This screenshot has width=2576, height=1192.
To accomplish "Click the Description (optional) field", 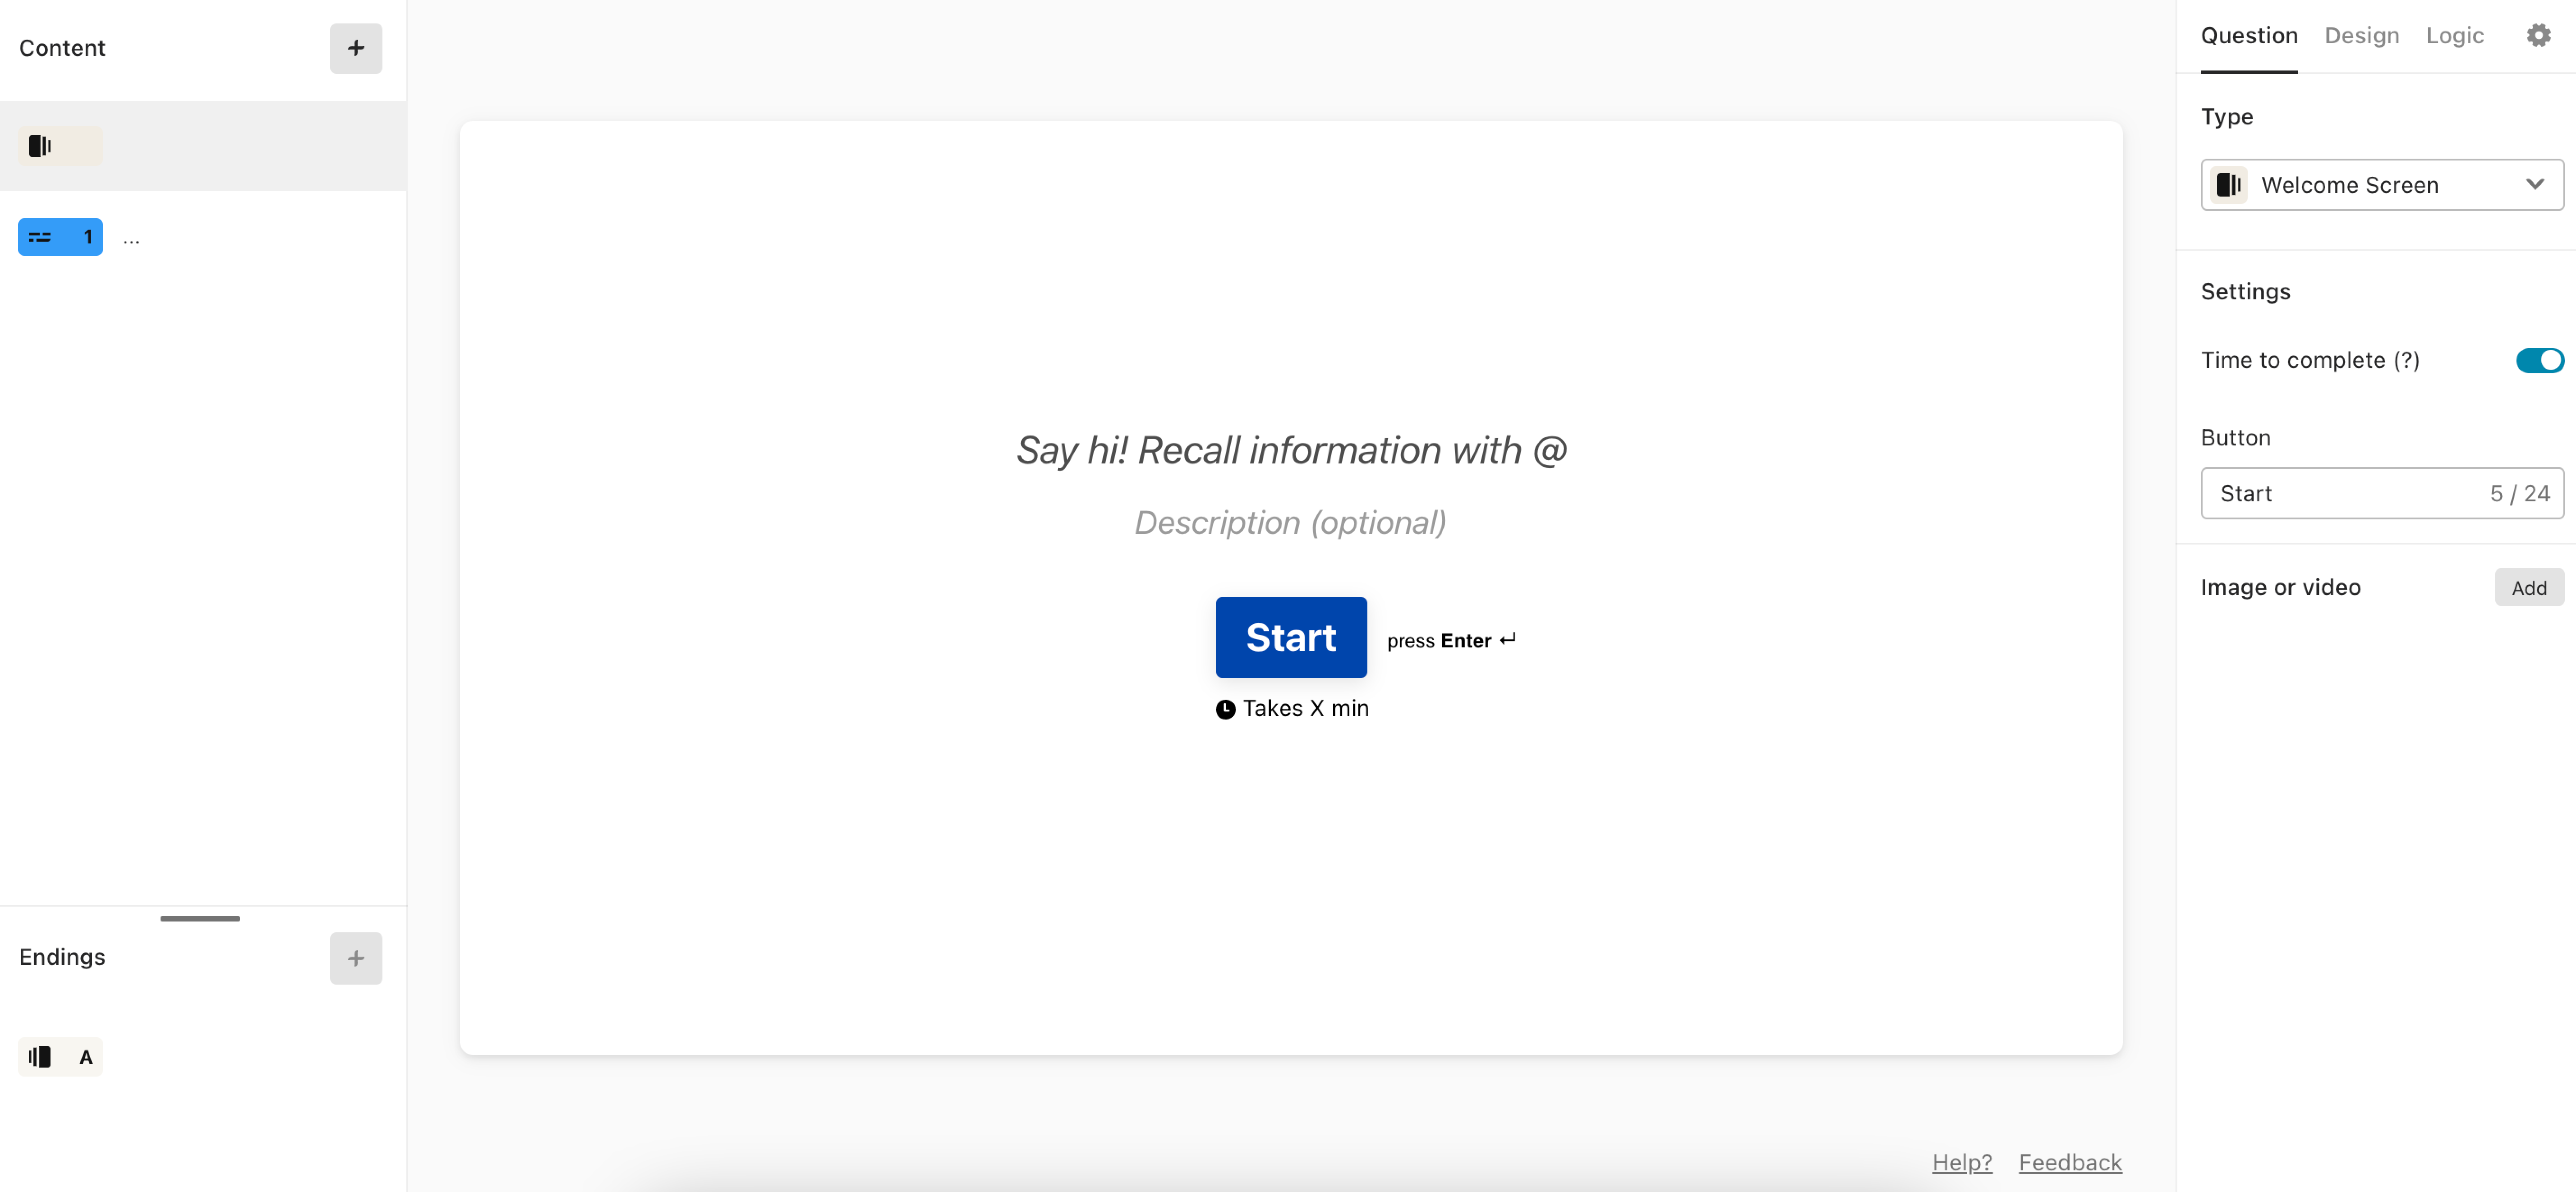I will pos(1290,523).
